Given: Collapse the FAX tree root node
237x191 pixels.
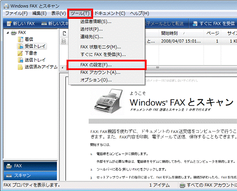Looking at the screenshot, I should pyautogui.click(x=8, y=33).
